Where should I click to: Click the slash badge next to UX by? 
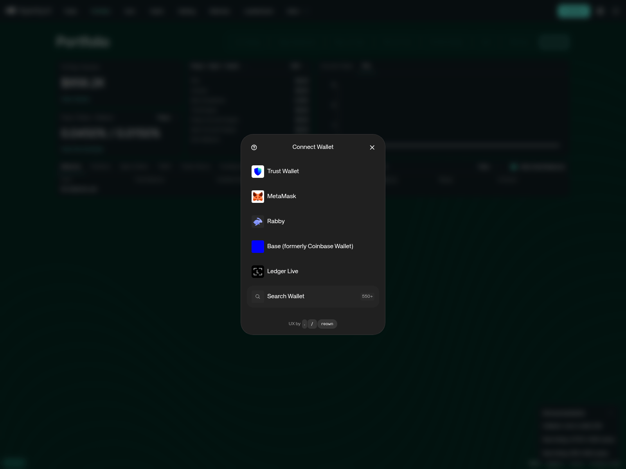click(312, 324)
